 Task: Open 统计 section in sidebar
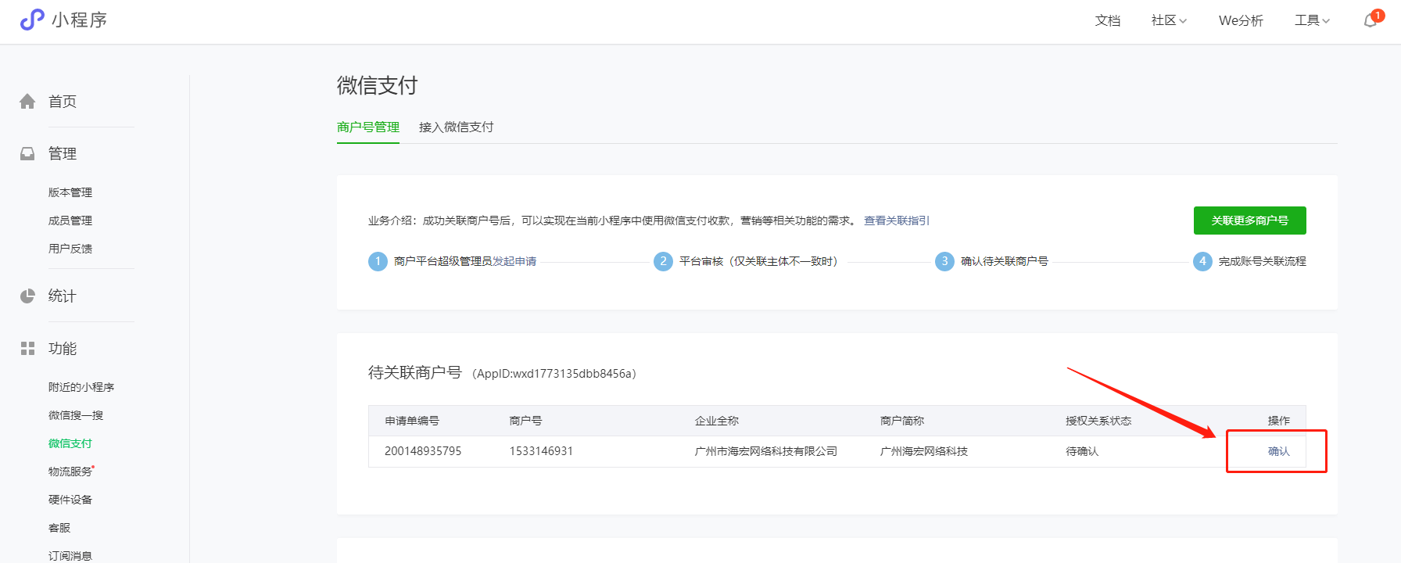pyautogui.click(x=63, y=296)
